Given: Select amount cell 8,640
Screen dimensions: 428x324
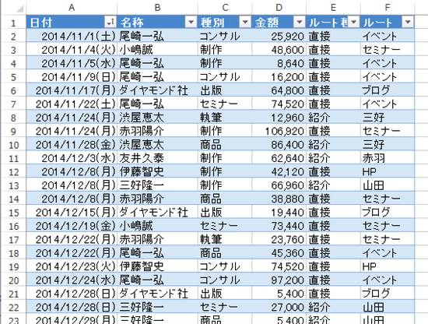Looking at the screenshot, I should pyautogui.click(x=279, y=63).
